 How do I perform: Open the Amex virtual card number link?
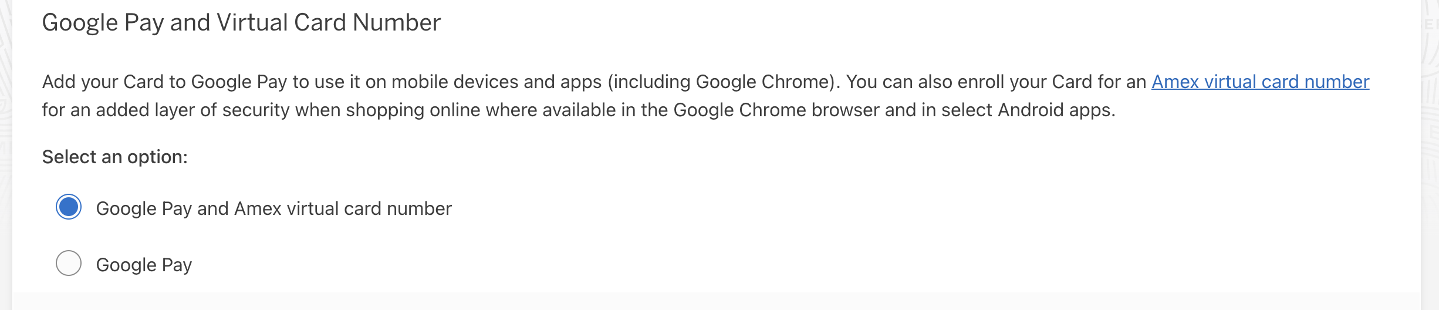(1260, 82)
